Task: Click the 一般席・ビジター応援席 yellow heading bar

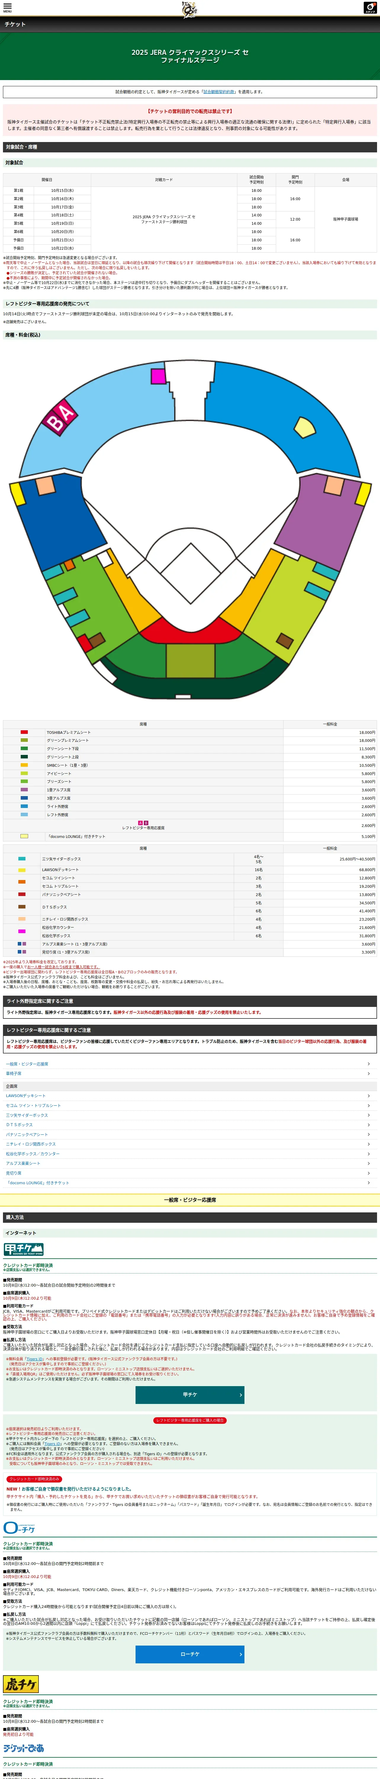Action: (x=190, y=1200)
